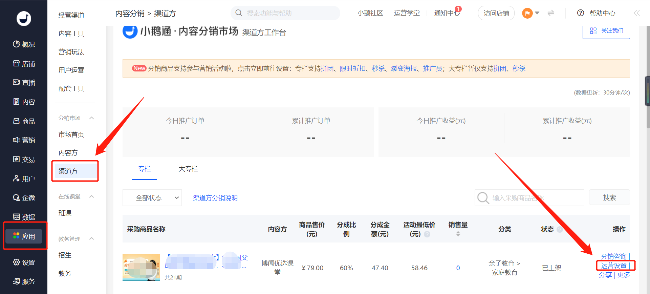Click the 访问店铺 button
650x294 pixels.
(496, 13)
